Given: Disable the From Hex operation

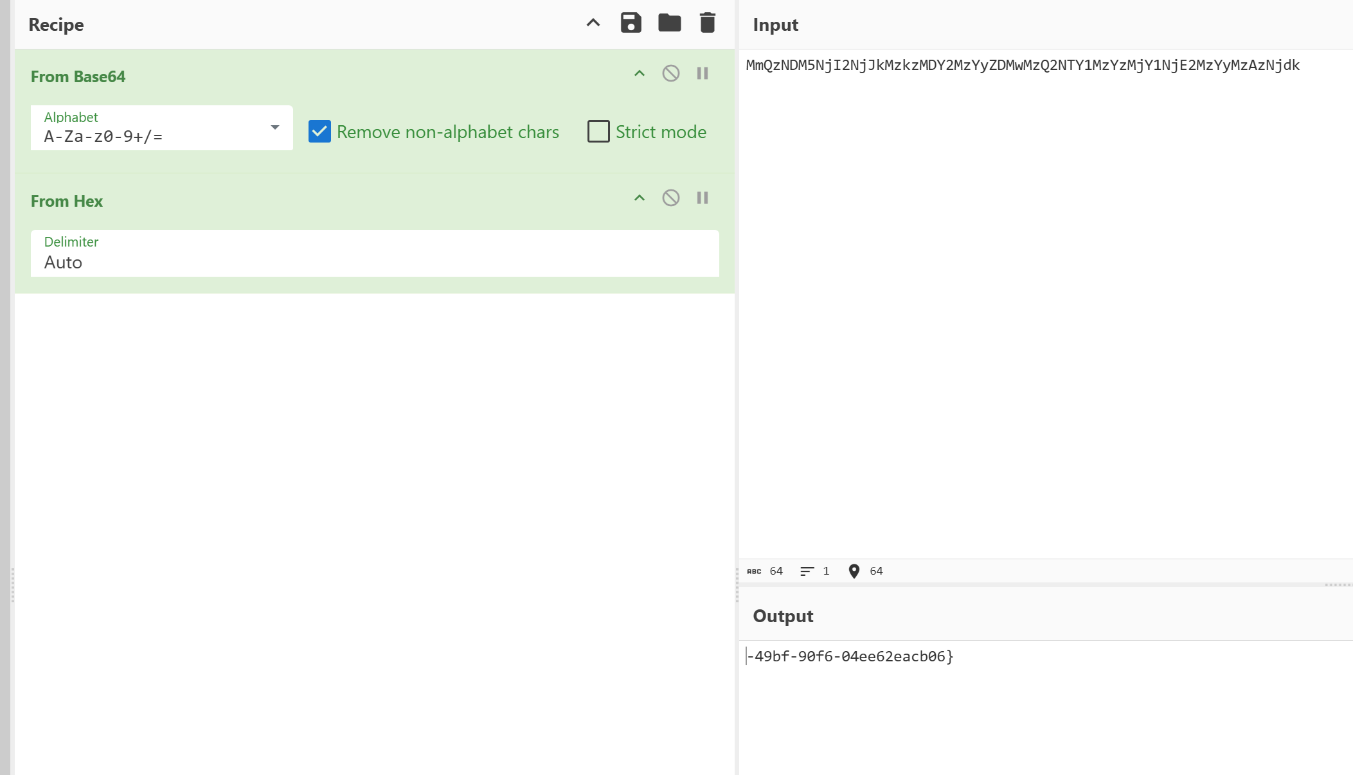Looking at the screenshot, I should (670, 198).
